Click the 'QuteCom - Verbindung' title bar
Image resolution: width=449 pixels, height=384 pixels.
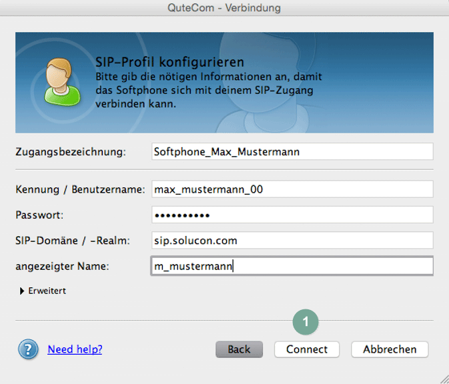pos(224,8)
